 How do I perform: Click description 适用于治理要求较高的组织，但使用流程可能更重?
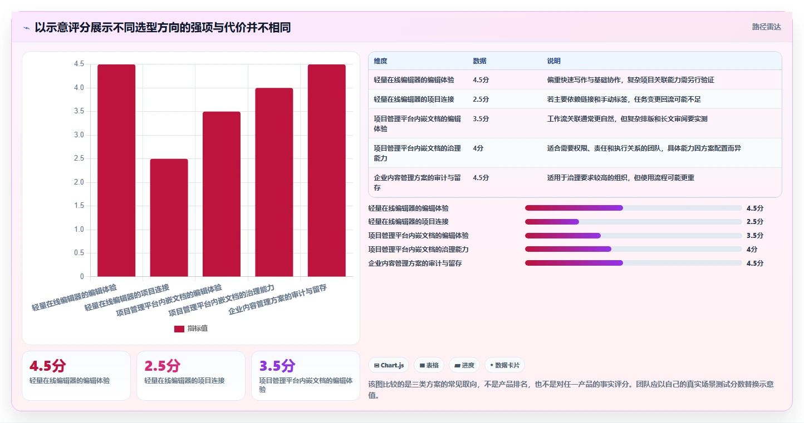[620, 178]
